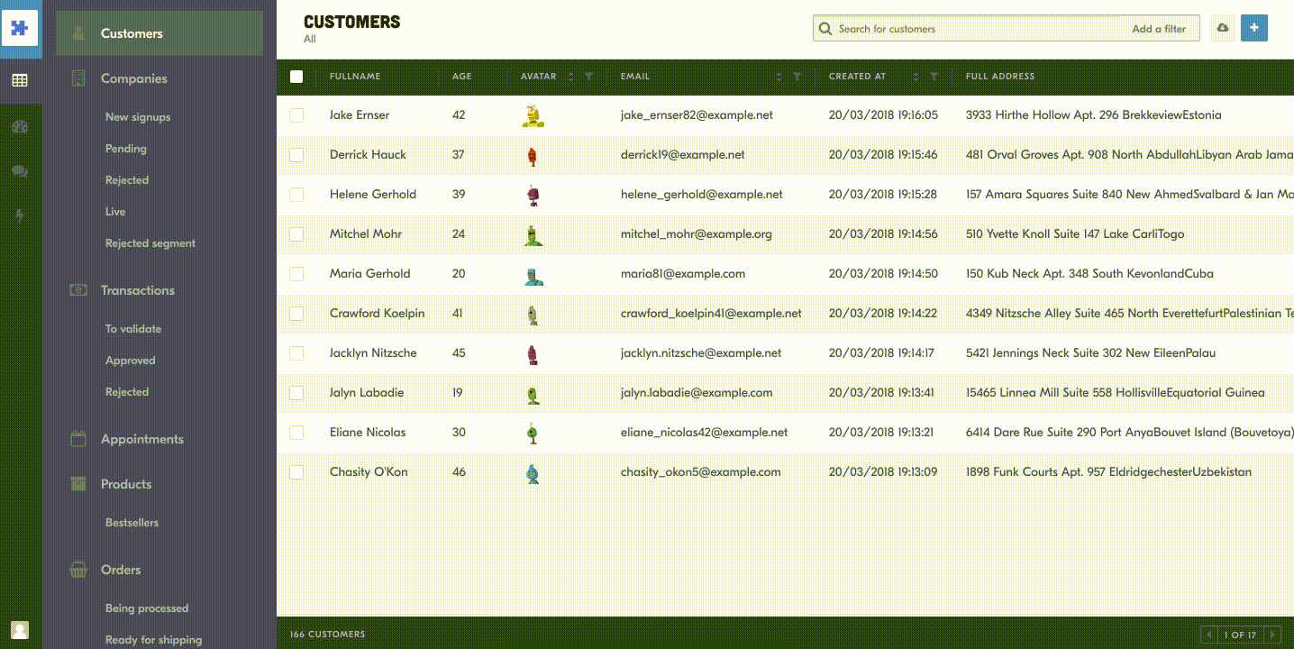Filter the Avatar column with funnel icon
This screenshot has width=1294, height=649.
click(588, 77)
